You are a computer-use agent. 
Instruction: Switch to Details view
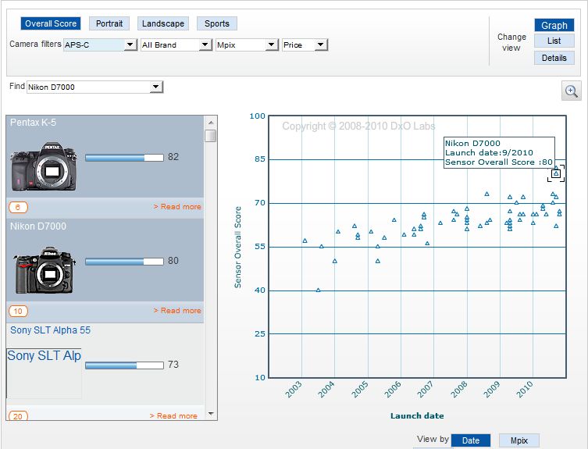point(554,58)
